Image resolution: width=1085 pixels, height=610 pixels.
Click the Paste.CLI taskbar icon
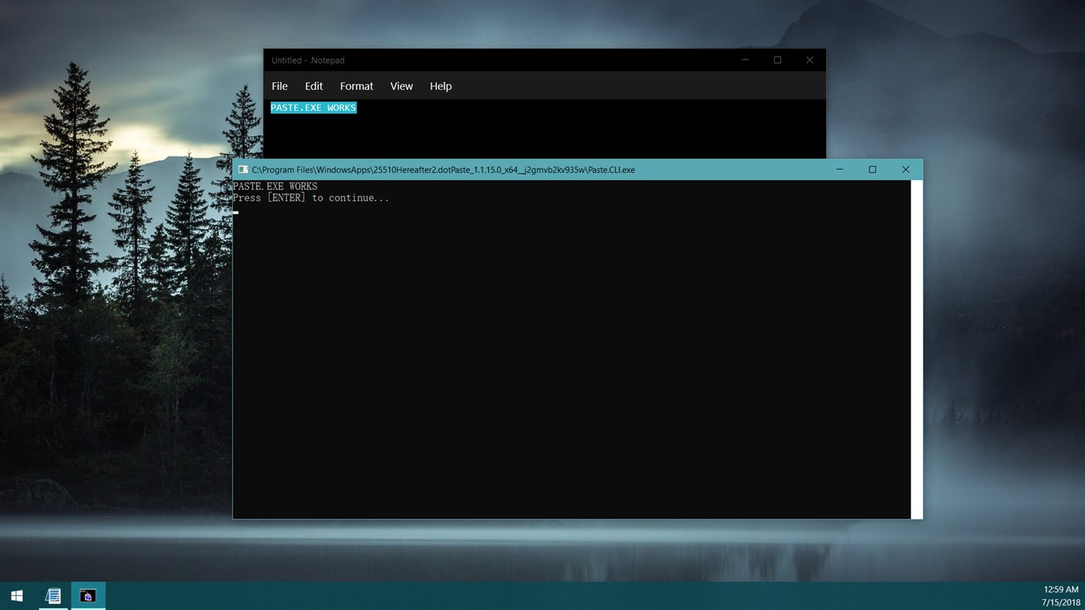pos(87,595)
